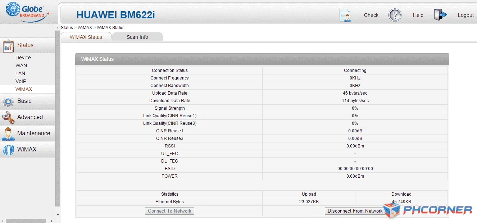Click the Connecting status value
This screenshot has width=477, height=223.
click(355, 70)
